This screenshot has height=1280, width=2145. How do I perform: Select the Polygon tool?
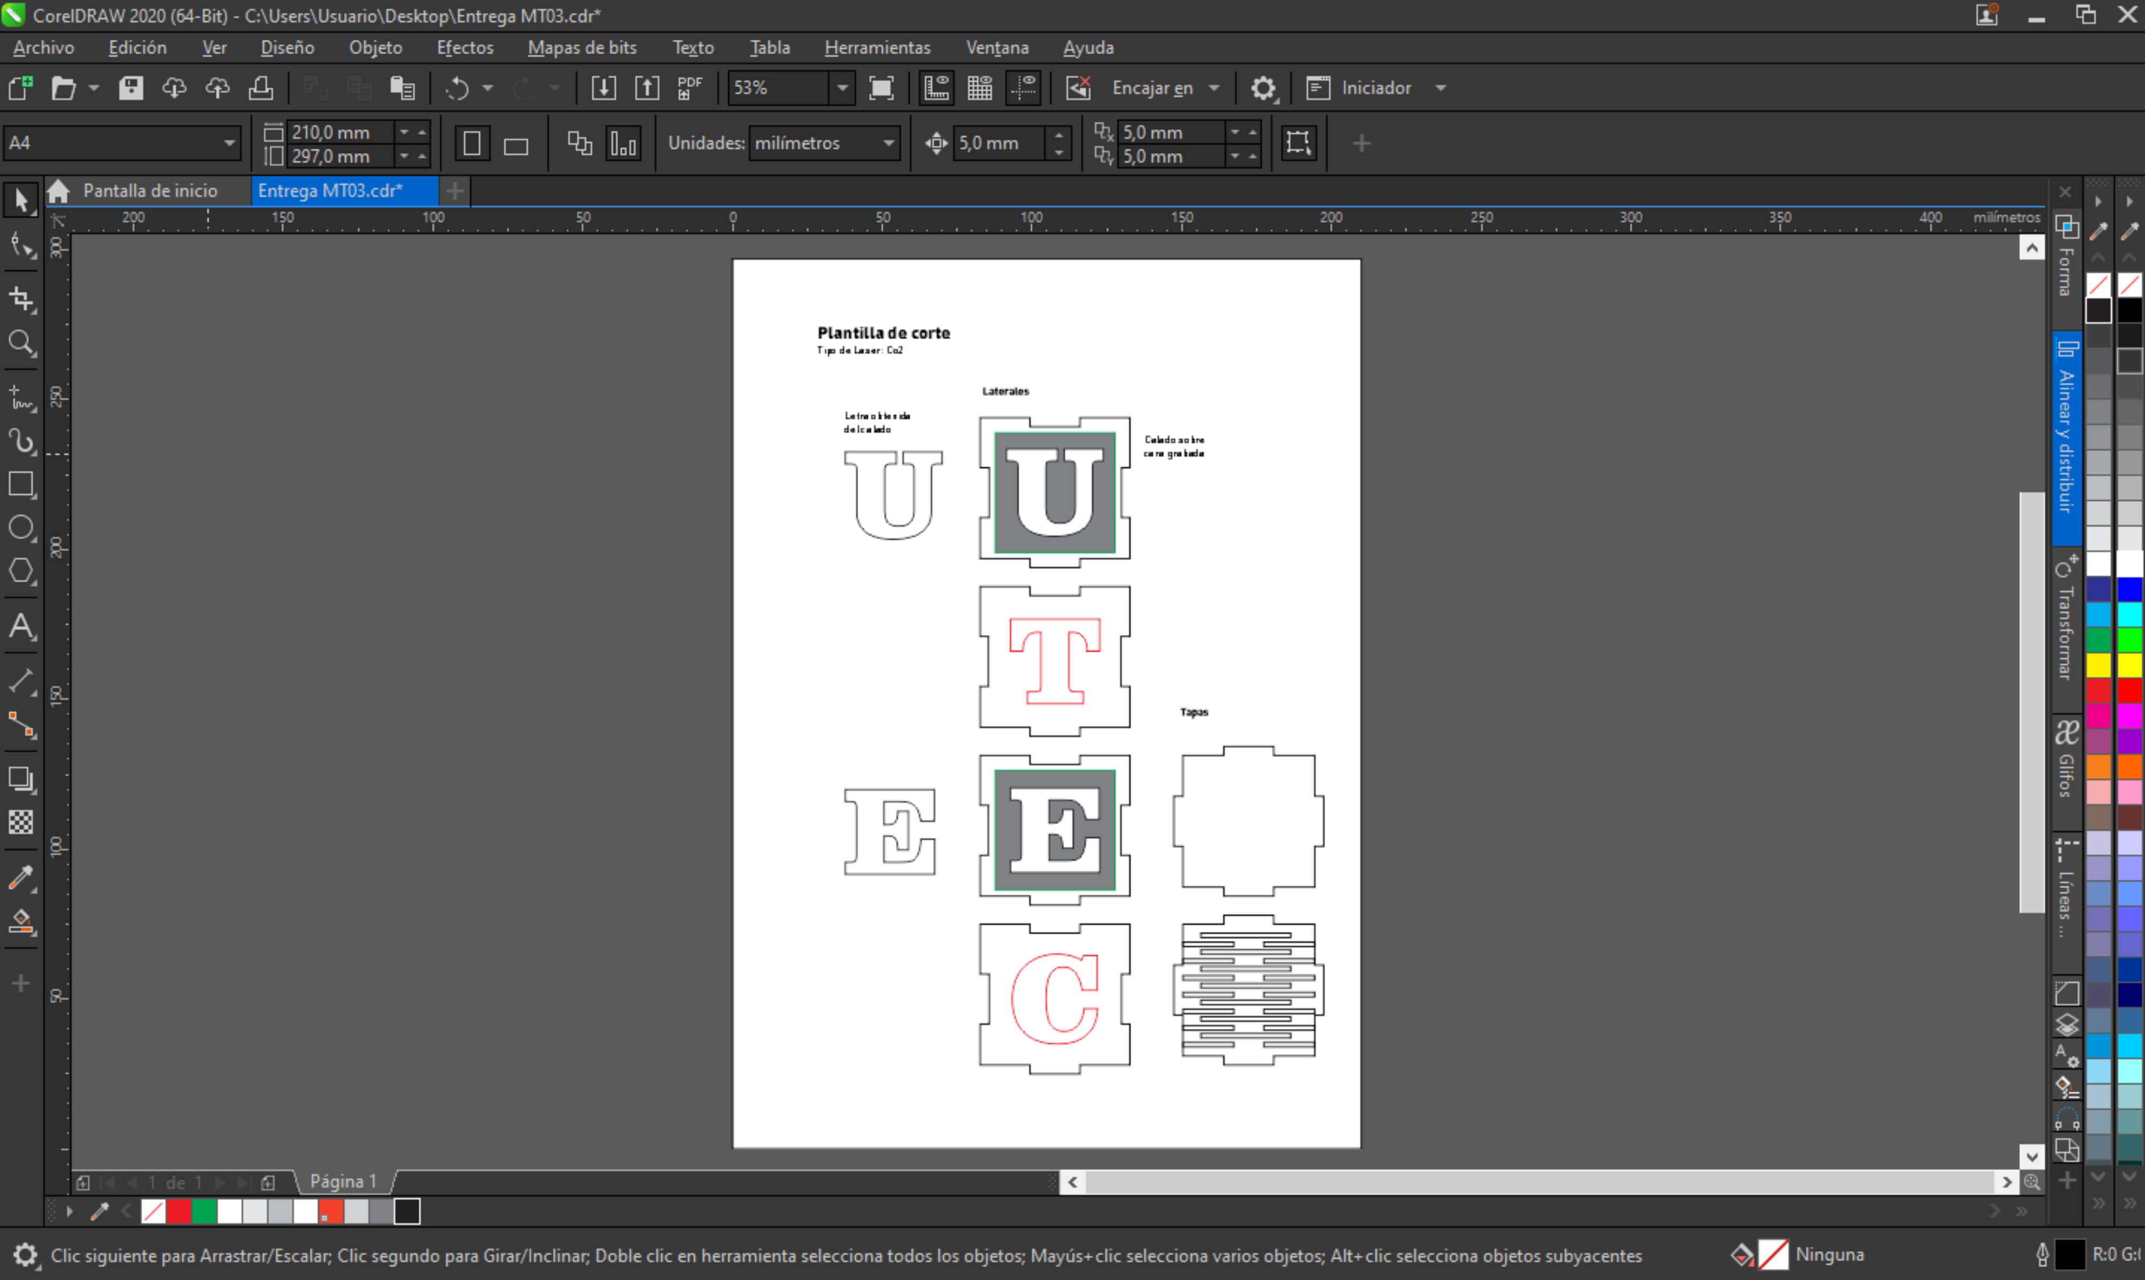coord(21,571)
